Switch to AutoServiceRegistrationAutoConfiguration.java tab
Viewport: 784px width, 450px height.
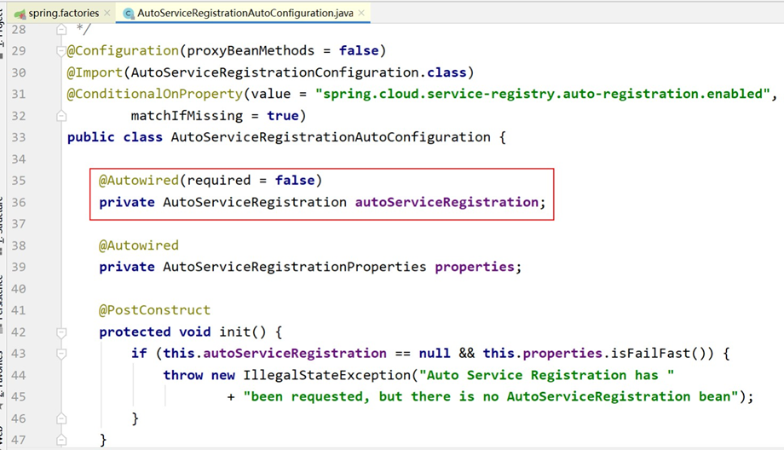[x=245, y=13]
